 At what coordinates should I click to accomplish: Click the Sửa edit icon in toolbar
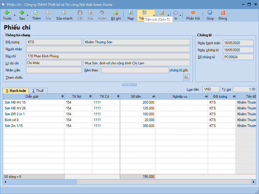[48, 15]
